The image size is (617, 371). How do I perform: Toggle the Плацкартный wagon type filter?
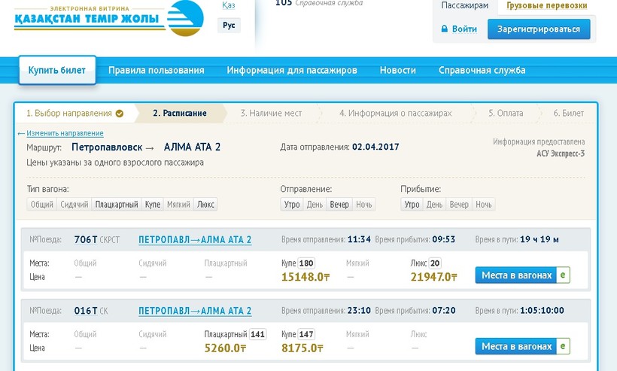[117, 205]
